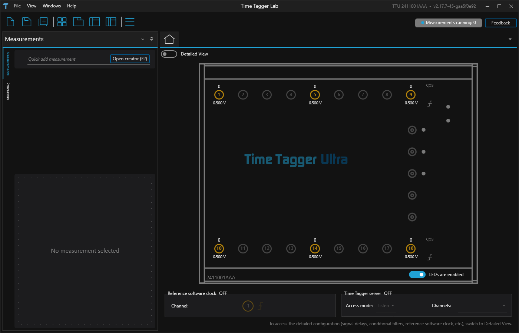This screenshot has width=519, height=333.
Task: Click input channel 3 circle
Action: point(267,95)
